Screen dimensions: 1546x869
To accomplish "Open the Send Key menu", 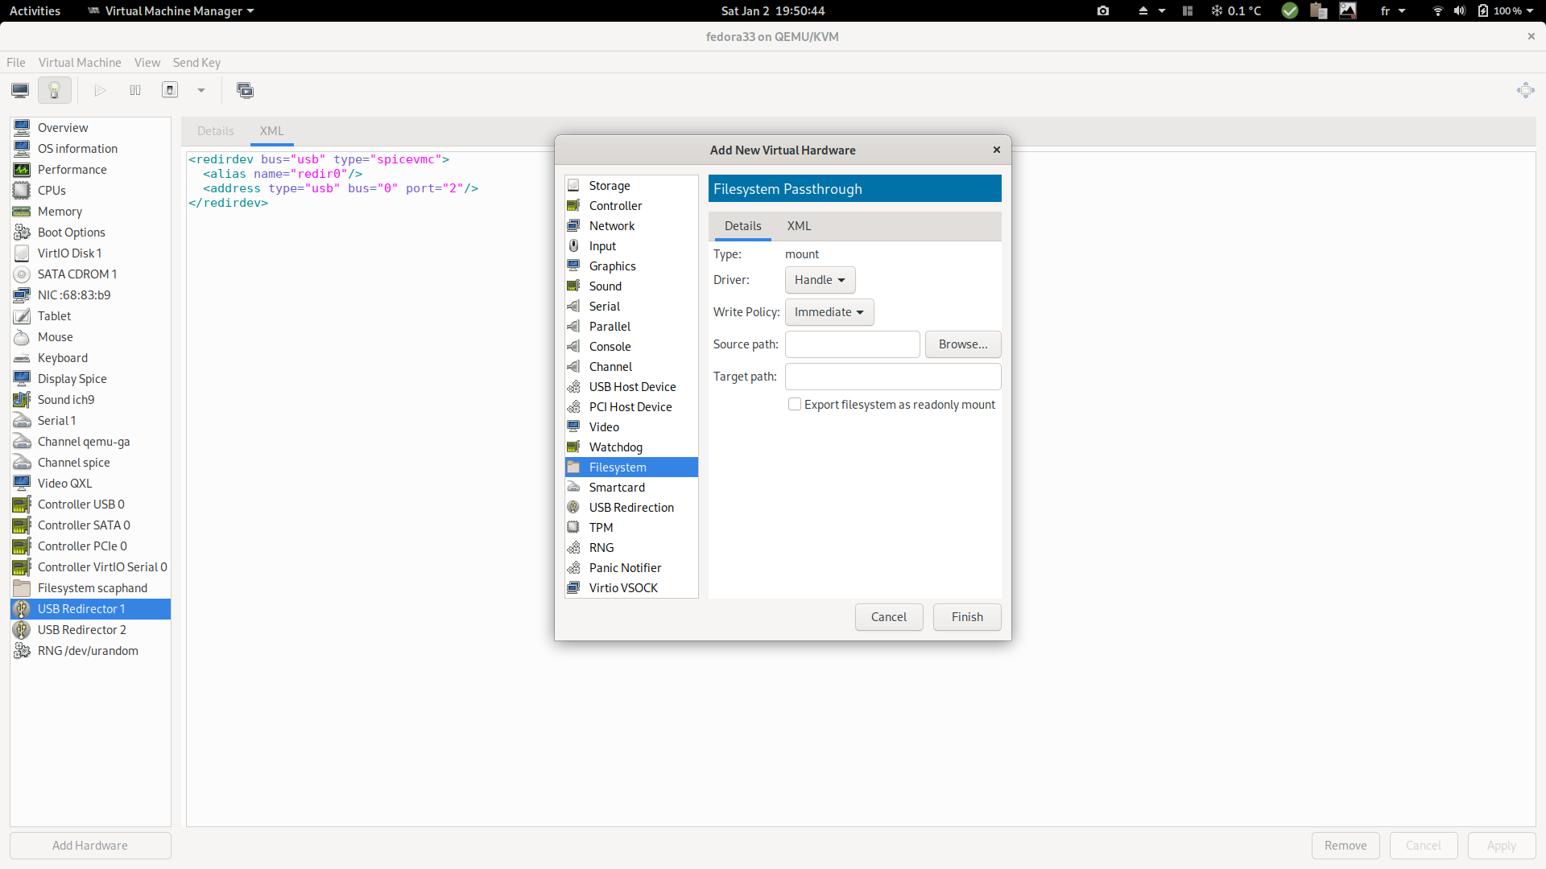I will (x=196, y=62).
